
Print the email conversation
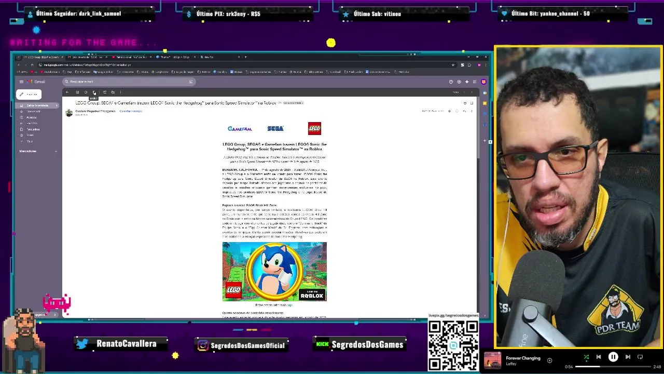(465, 103)
